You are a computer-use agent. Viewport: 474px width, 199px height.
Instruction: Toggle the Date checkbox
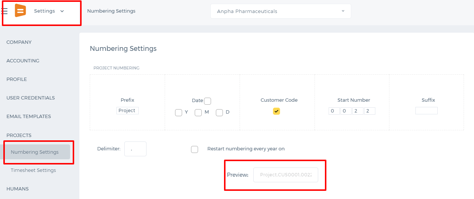pos(208,101)
